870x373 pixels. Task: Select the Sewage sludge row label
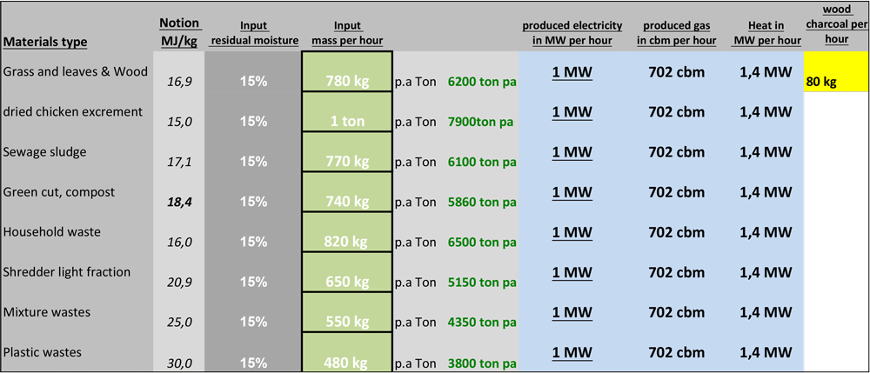(43, 151)
